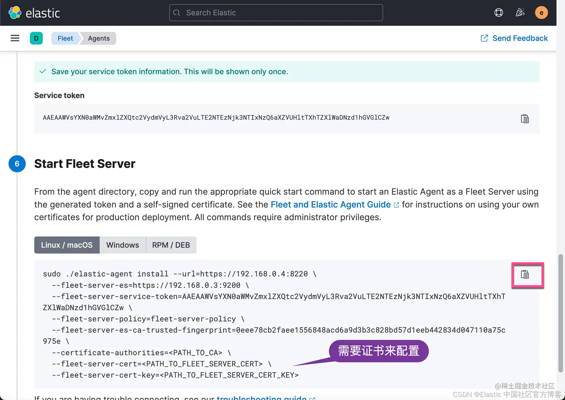Click the Agents breadcrumb
Viewport: 565px width, 400px height.
tap(99, 38)
